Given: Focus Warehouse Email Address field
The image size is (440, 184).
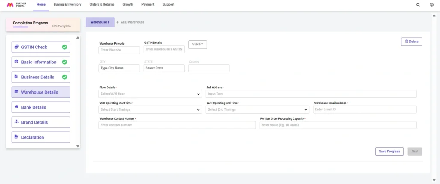Looking at the screenshot, I should pyautogui.click(x=365, y=109).
